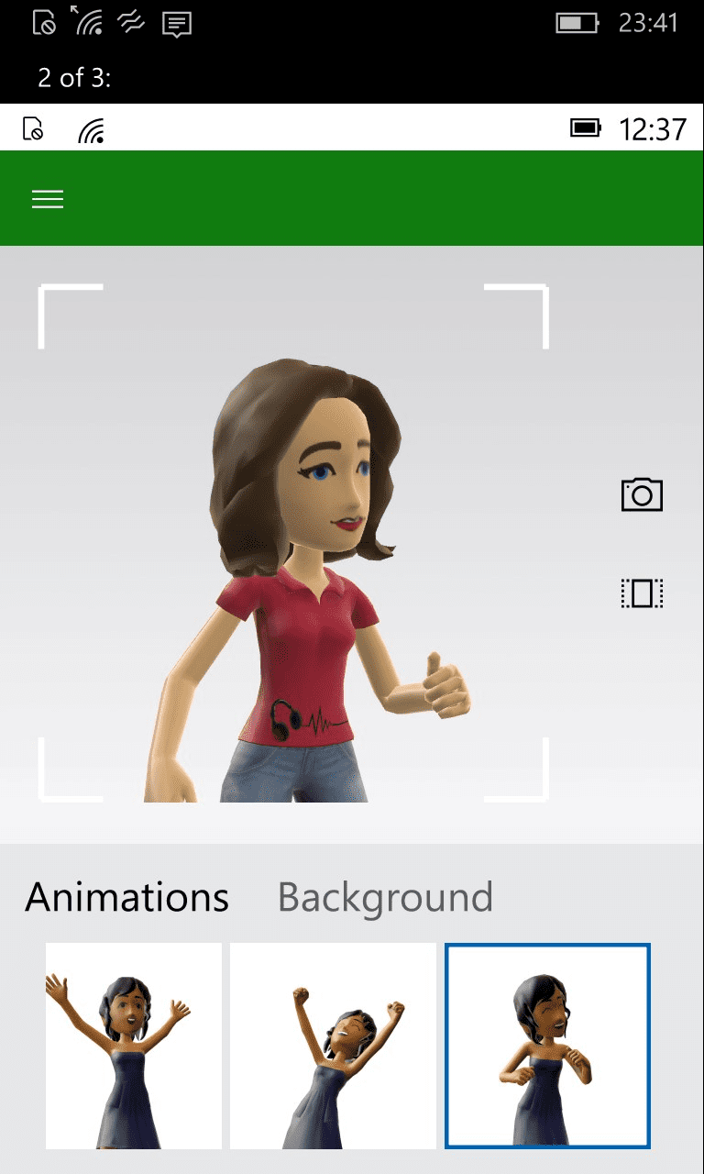Switch to the Background tab

(x=385, y=898)
